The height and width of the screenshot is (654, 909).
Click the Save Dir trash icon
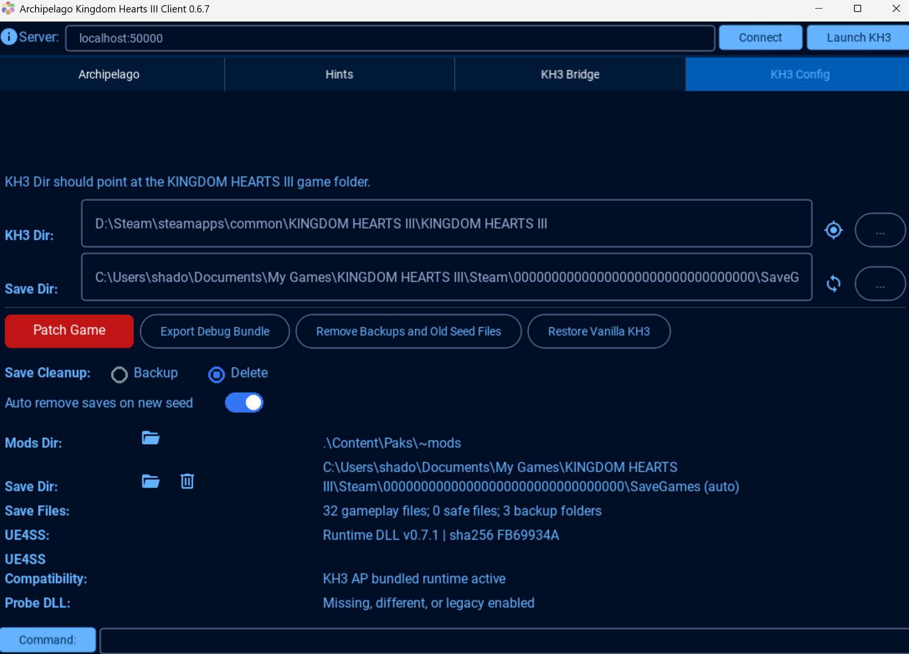(x=187, y=481)
